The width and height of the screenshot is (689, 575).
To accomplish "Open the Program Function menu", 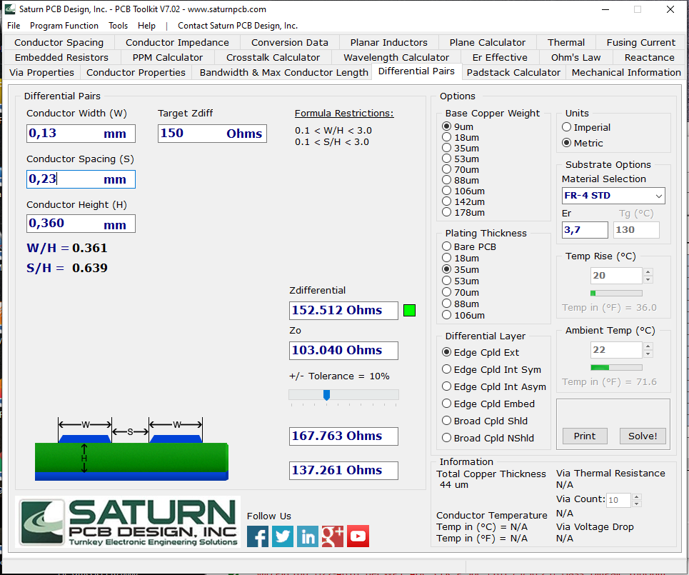I will [x=64, y=26].
